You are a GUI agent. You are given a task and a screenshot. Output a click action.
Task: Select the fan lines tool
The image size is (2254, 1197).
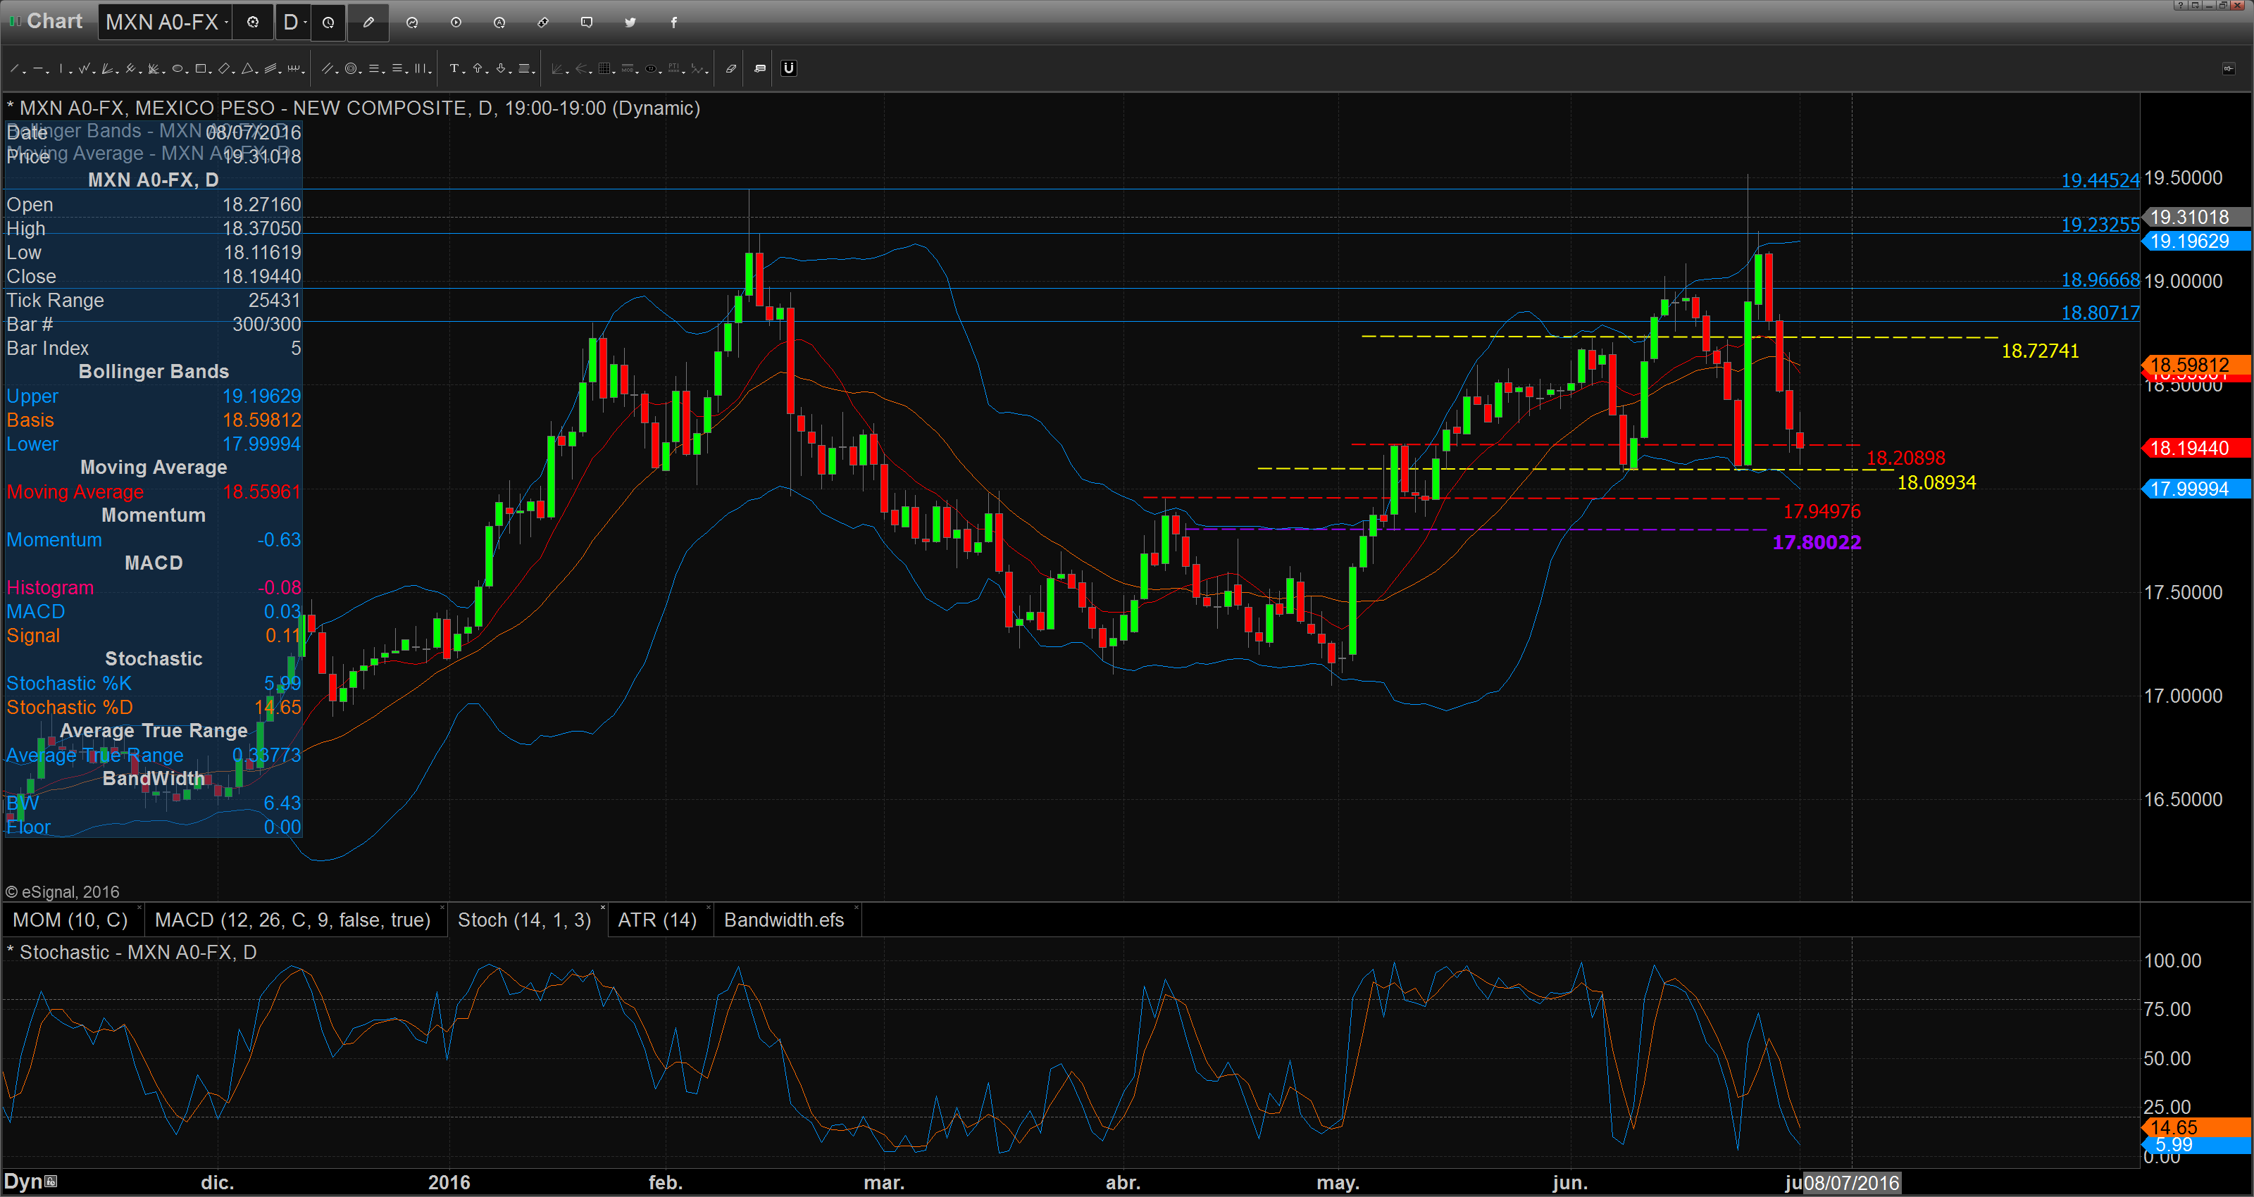[x=107, y=68]
